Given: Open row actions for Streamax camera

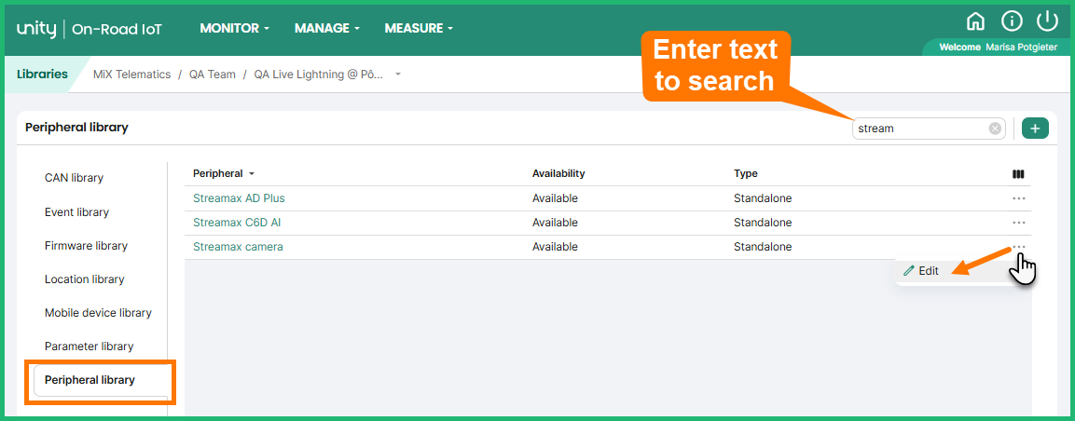Looking at the screenshot, I should coord(1019,247).
